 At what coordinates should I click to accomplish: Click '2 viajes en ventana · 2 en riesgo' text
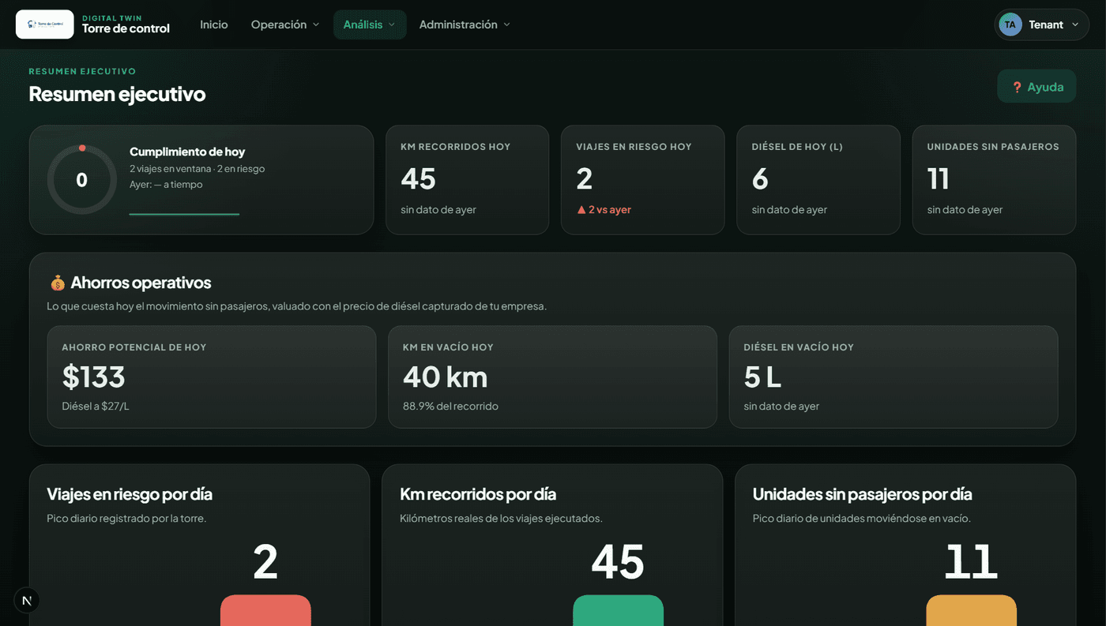pyautogui.click(x=197, y=169)
